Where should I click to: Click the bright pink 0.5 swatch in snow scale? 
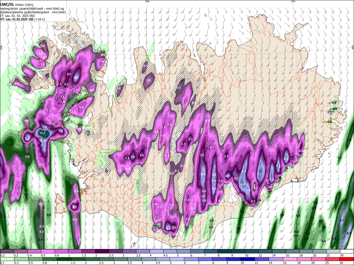pos(48,251)
